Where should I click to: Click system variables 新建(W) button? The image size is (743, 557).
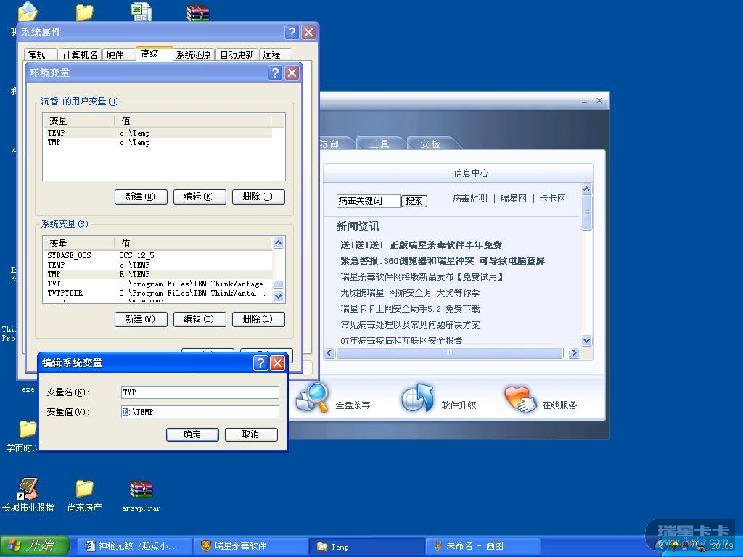coord(141,319)
